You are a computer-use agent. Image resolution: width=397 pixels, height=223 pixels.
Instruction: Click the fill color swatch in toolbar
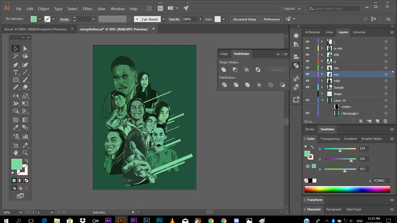[17, 164]
